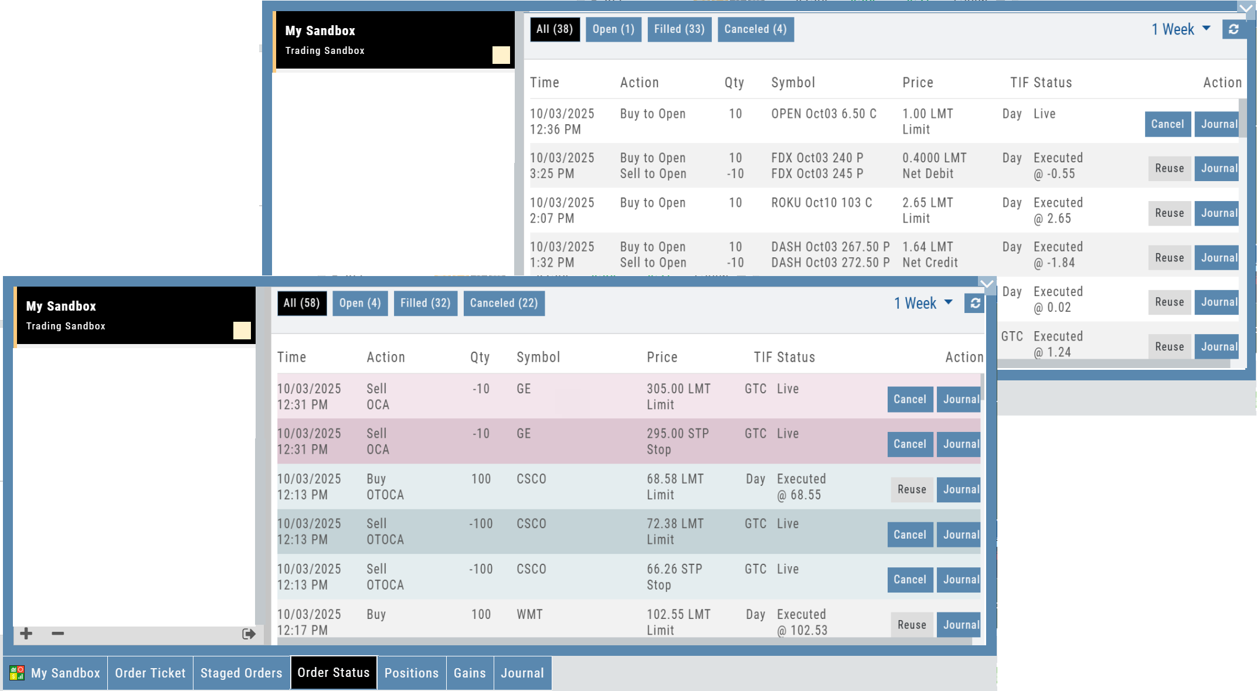Select Filled (33) filter in upper panel
The height and width of the screenshot is (691, 1257).
[x=679, y=29]
